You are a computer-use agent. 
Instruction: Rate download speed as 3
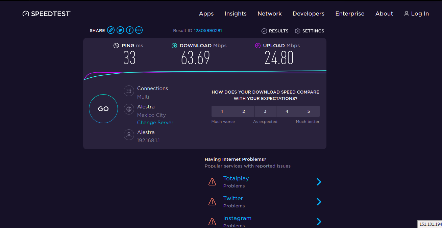(x=265, y=111)
